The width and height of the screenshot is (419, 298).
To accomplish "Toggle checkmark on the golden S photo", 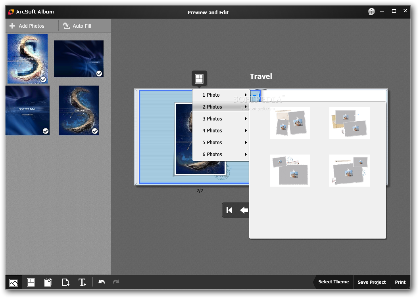I will (43, 80).
